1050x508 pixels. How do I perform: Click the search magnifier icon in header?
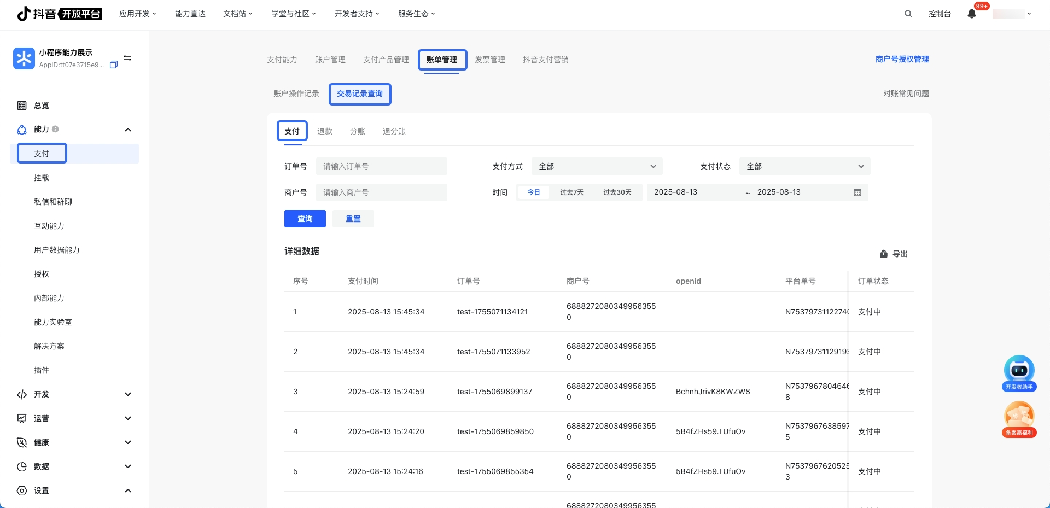pyautogui.click(x=908, y=14)
